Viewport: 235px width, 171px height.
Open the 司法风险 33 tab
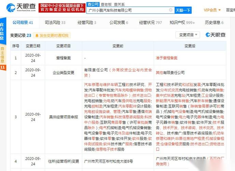(55, 23)
